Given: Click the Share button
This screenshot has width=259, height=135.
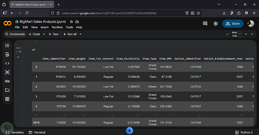Looking at the screenshot, I should tap(233, 24).
